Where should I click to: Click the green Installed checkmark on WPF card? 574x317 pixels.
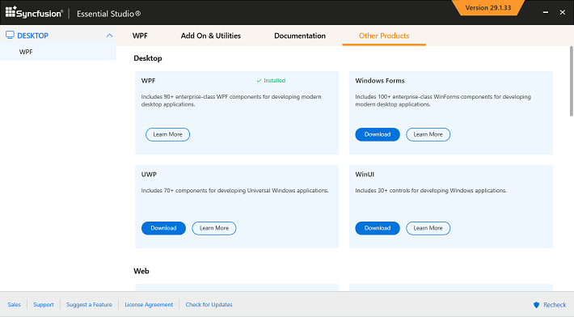[259, 81]
